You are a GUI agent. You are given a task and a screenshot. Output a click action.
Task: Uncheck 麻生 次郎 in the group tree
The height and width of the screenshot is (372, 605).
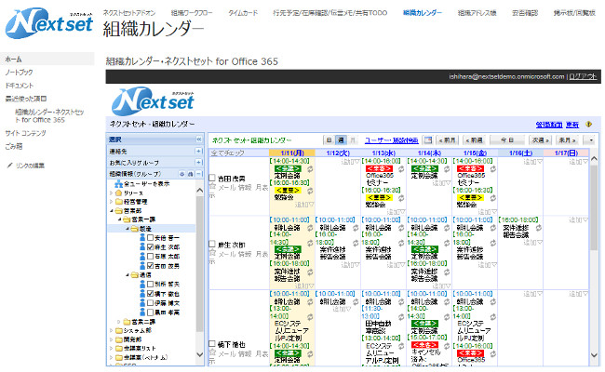click(x=151, y=247)
